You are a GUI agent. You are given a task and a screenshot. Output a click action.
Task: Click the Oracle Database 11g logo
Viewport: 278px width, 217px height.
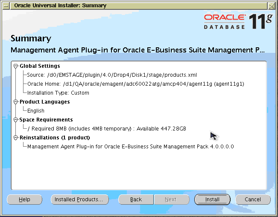238,22
